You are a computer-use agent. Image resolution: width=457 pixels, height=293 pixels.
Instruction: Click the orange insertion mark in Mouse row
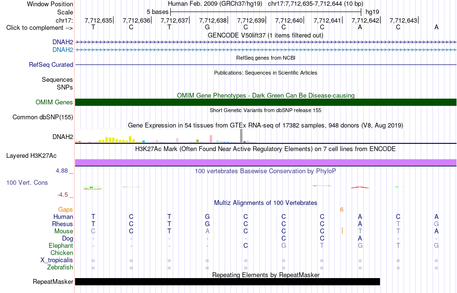[x=342, y=230]
